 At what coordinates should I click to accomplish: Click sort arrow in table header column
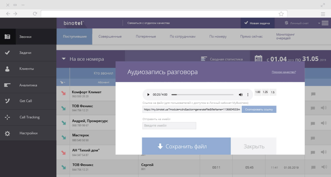point(63,82)
